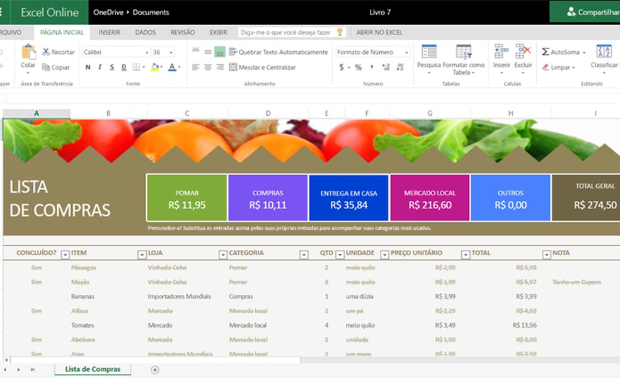Click the percent style icon
Image resolution: width=620 pixels, height=386 pixels.
tap(358, 67)
